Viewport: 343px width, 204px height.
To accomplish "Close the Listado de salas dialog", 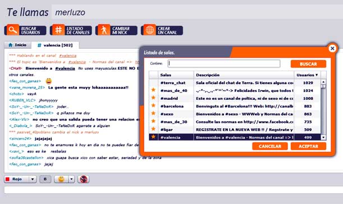I will [332, 48].
